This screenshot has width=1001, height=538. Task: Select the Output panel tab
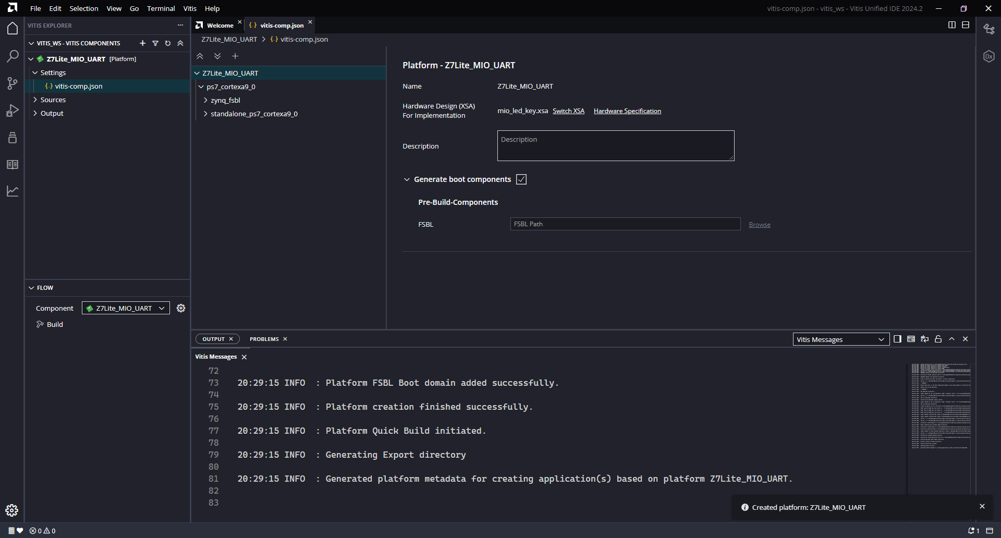pyautogui.click(x=213, y=339)
